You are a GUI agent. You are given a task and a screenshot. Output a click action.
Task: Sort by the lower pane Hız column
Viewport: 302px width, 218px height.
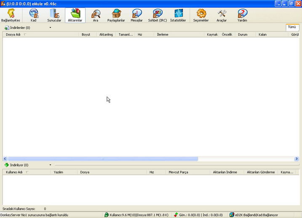(x=156, y=172)
